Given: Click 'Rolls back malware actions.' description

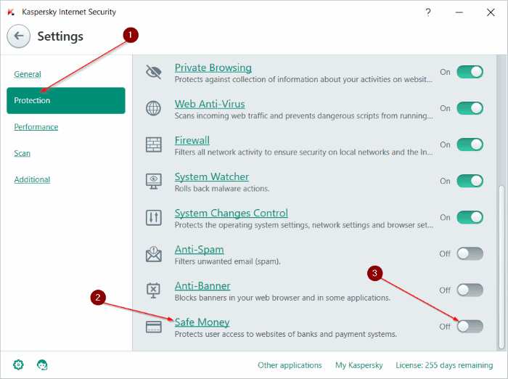Looking at the screenshot, I should pyautogui.click(x=222, y=189).
